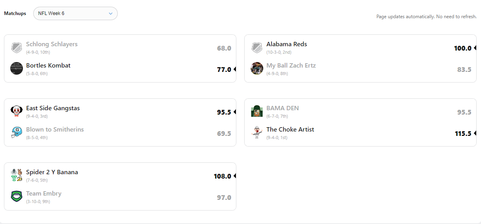The image size is (481, 224).
Task: Open the Team Embry team link
Action: pyautogui.click(x=44, y=194)
